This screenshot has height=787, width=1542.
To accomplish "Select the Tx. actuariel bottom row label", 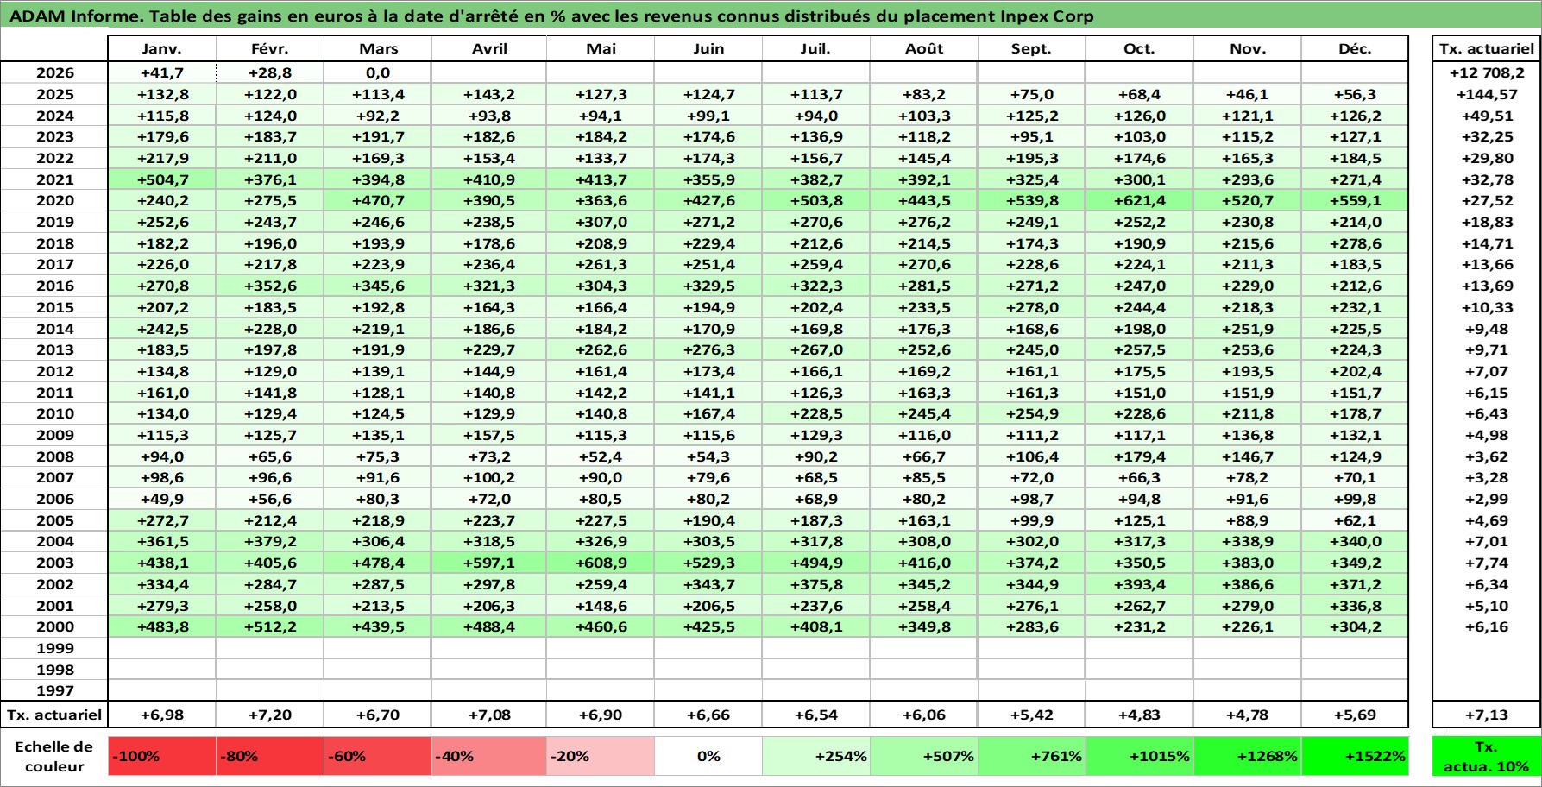I will pyautogui.click(x=54, y=715).
